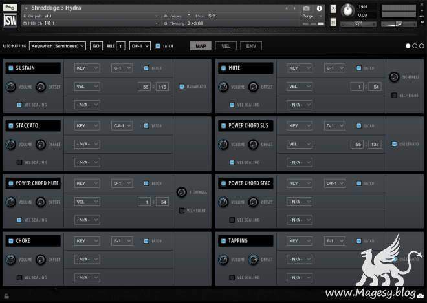Adjust the STACCATO volume knob
Screen dimensions: 427x303
[10, 145]
